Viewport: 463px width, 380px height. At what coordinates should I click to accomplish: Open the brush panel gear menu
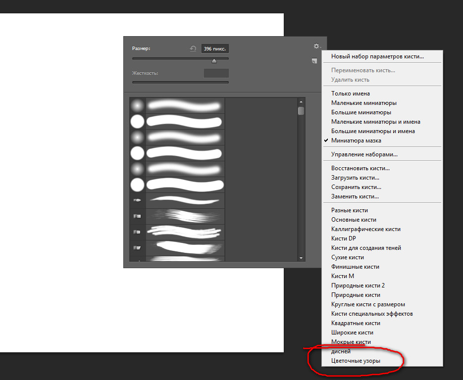coord(317,46)
